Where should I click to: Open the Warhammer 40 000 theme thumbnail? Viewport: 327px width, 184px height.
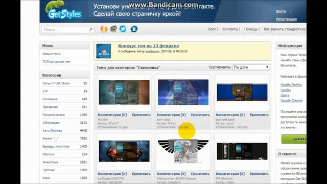click(183, 151)
